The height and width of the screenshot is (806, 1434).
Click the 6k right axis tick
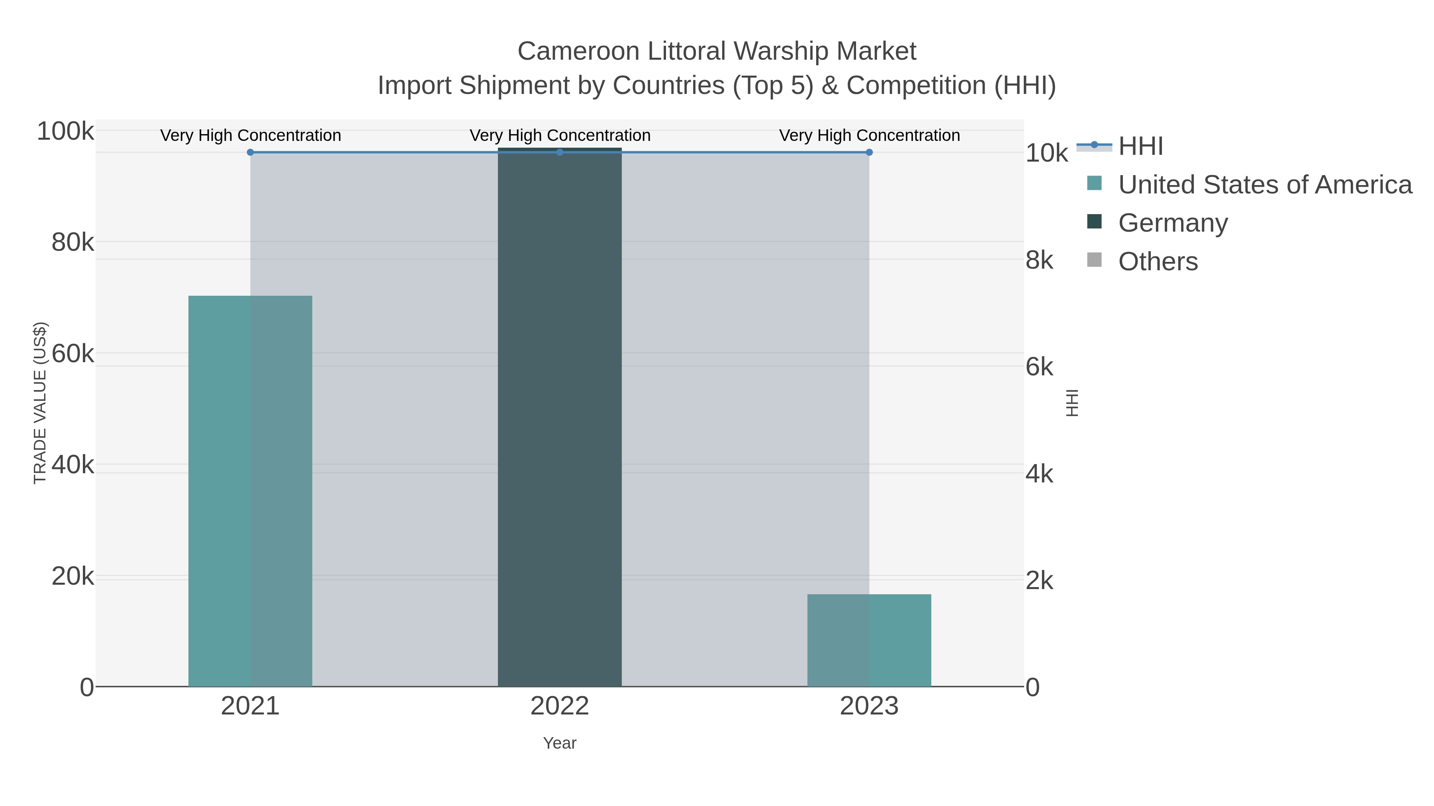[x=1039, y=367]
